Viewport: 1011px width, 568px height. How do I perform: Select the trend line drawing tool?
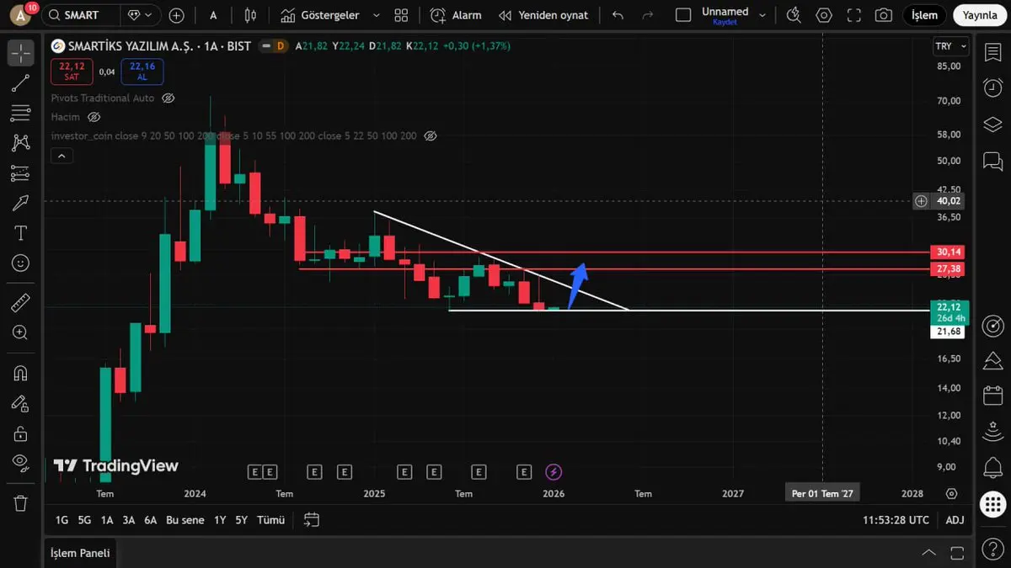point(21,82)
